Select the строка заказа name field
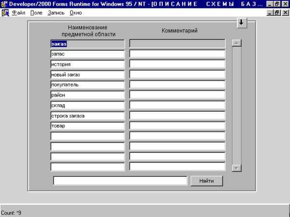Screen dimensions: 290x217 tap(88, 116)
